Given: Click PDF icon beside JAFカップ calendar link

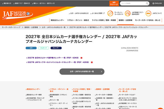Looking at the screenshot, I should tap(92, 62).
